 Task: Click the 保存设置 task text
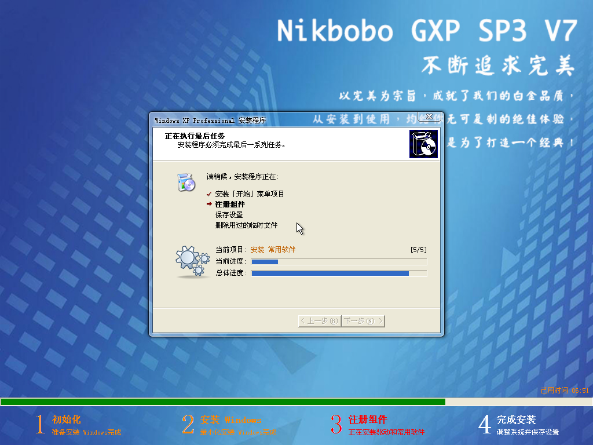click(229, 215)
